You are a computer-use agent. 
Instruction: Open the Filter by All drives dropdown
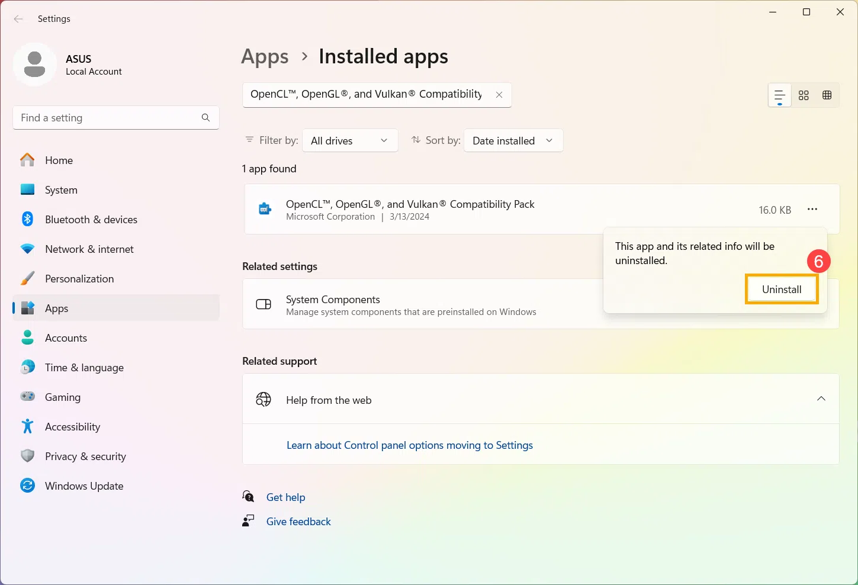pyautogui.click(x=349, y=141)
